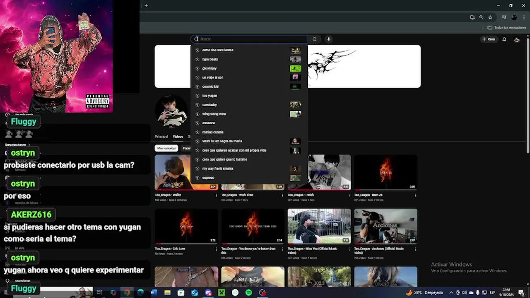The width and height of the screenshot is (530, 298).
Task: Open options menu for 'Miss You (Official Music Video)'
Action: click(349, 249)
